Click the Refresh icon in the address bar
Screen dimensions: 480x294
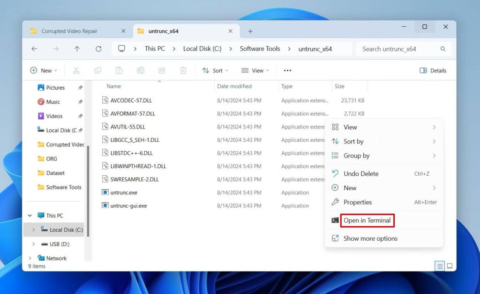pyautogui.click(x=98, y=49)
